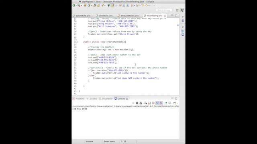Image resolution: width=257 pixels, height=144 pixels.
Task: Click the Run Last Tool icon with red toolbox
Action: tap(79, 5)
